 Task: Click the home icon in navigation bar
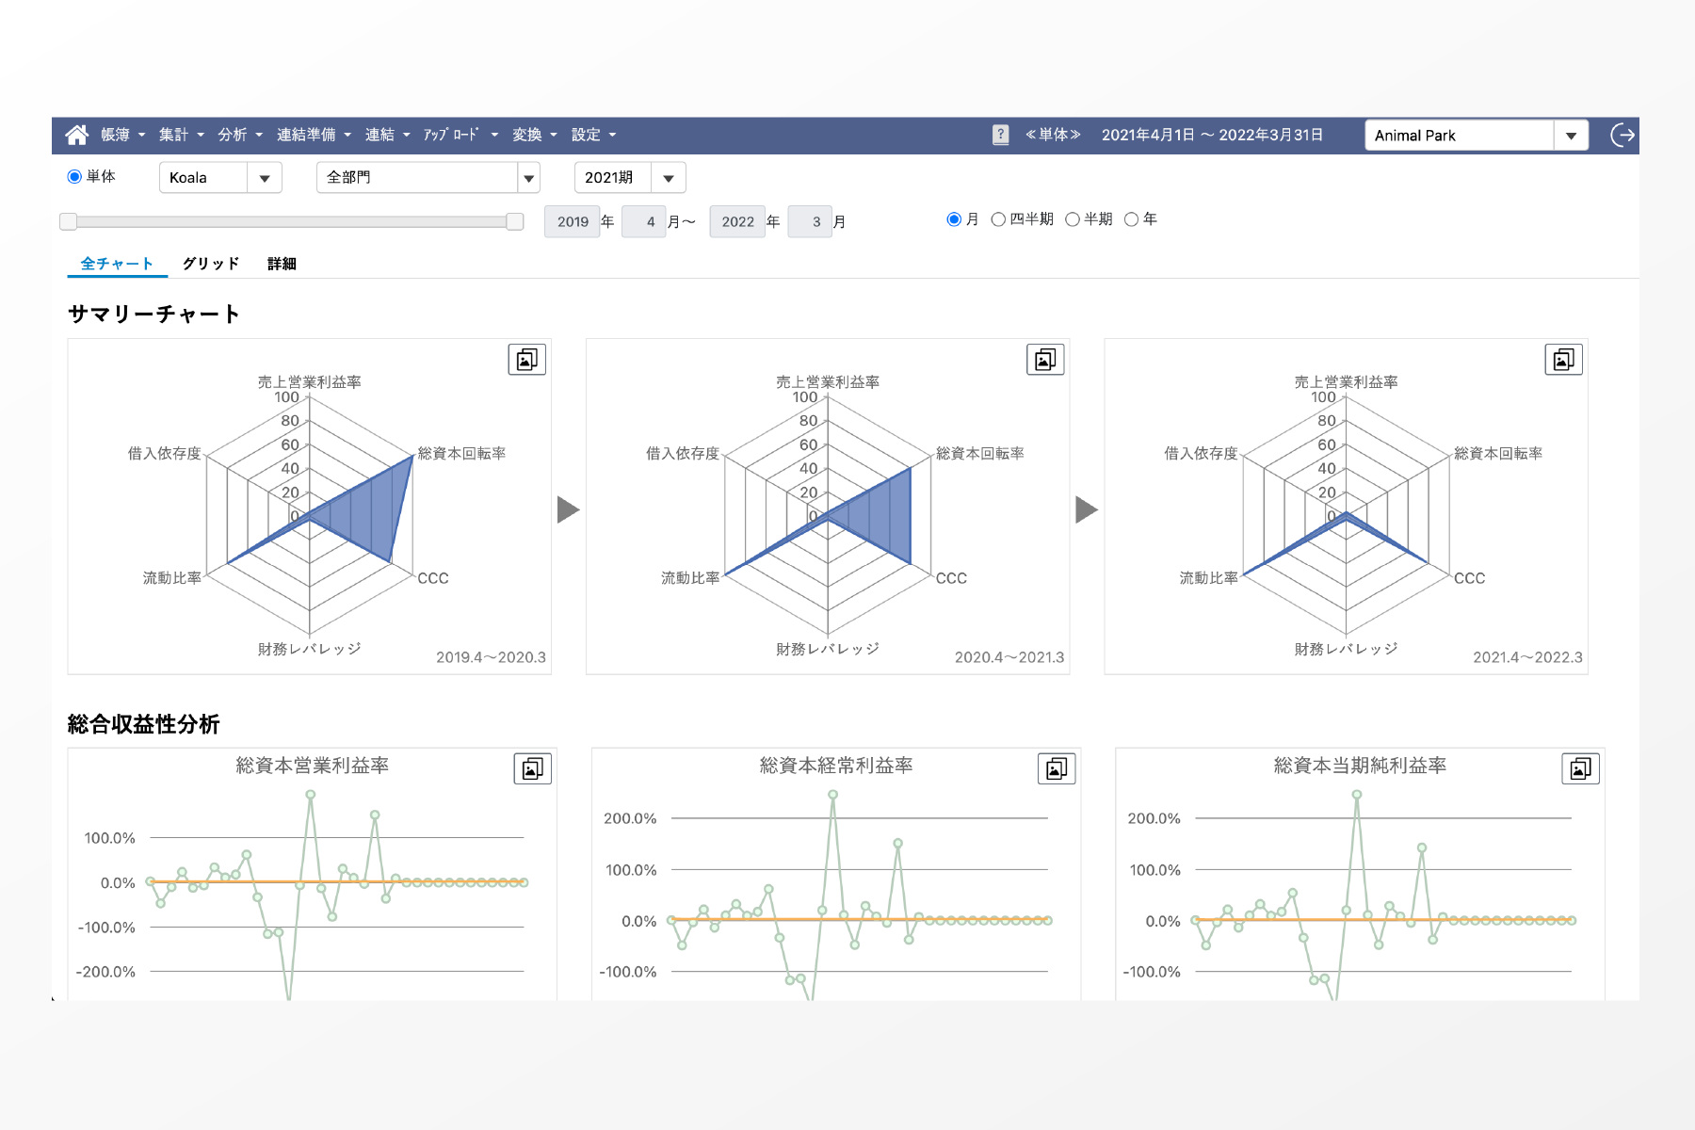pyautogui.click(x=77, y=135)
